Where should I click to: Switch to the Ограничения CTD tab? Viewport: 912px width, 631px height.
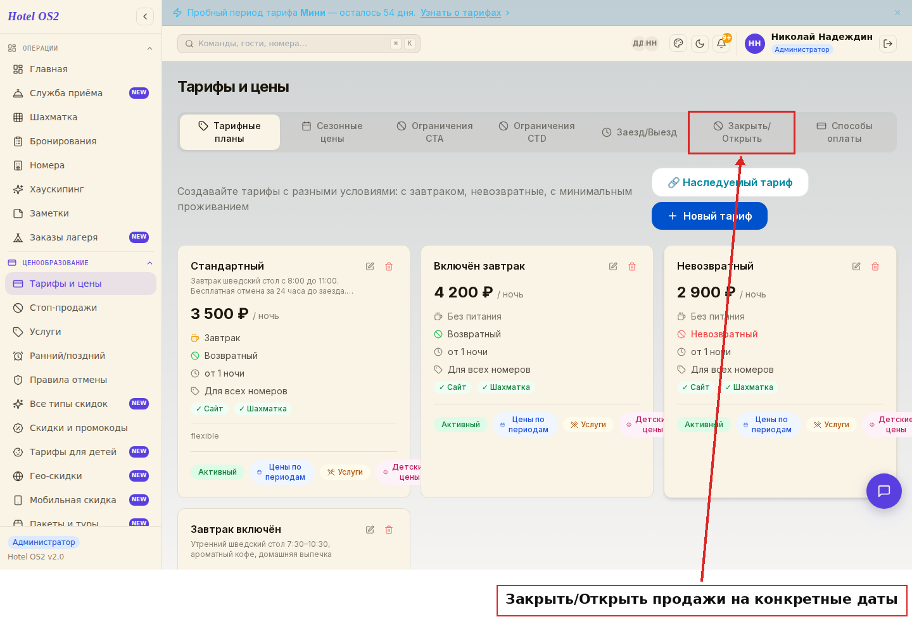[x=537, y=132]
